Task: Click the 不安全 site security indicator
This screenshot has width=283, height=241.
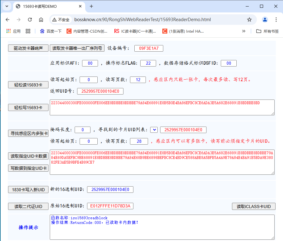Action: (61, 20)
